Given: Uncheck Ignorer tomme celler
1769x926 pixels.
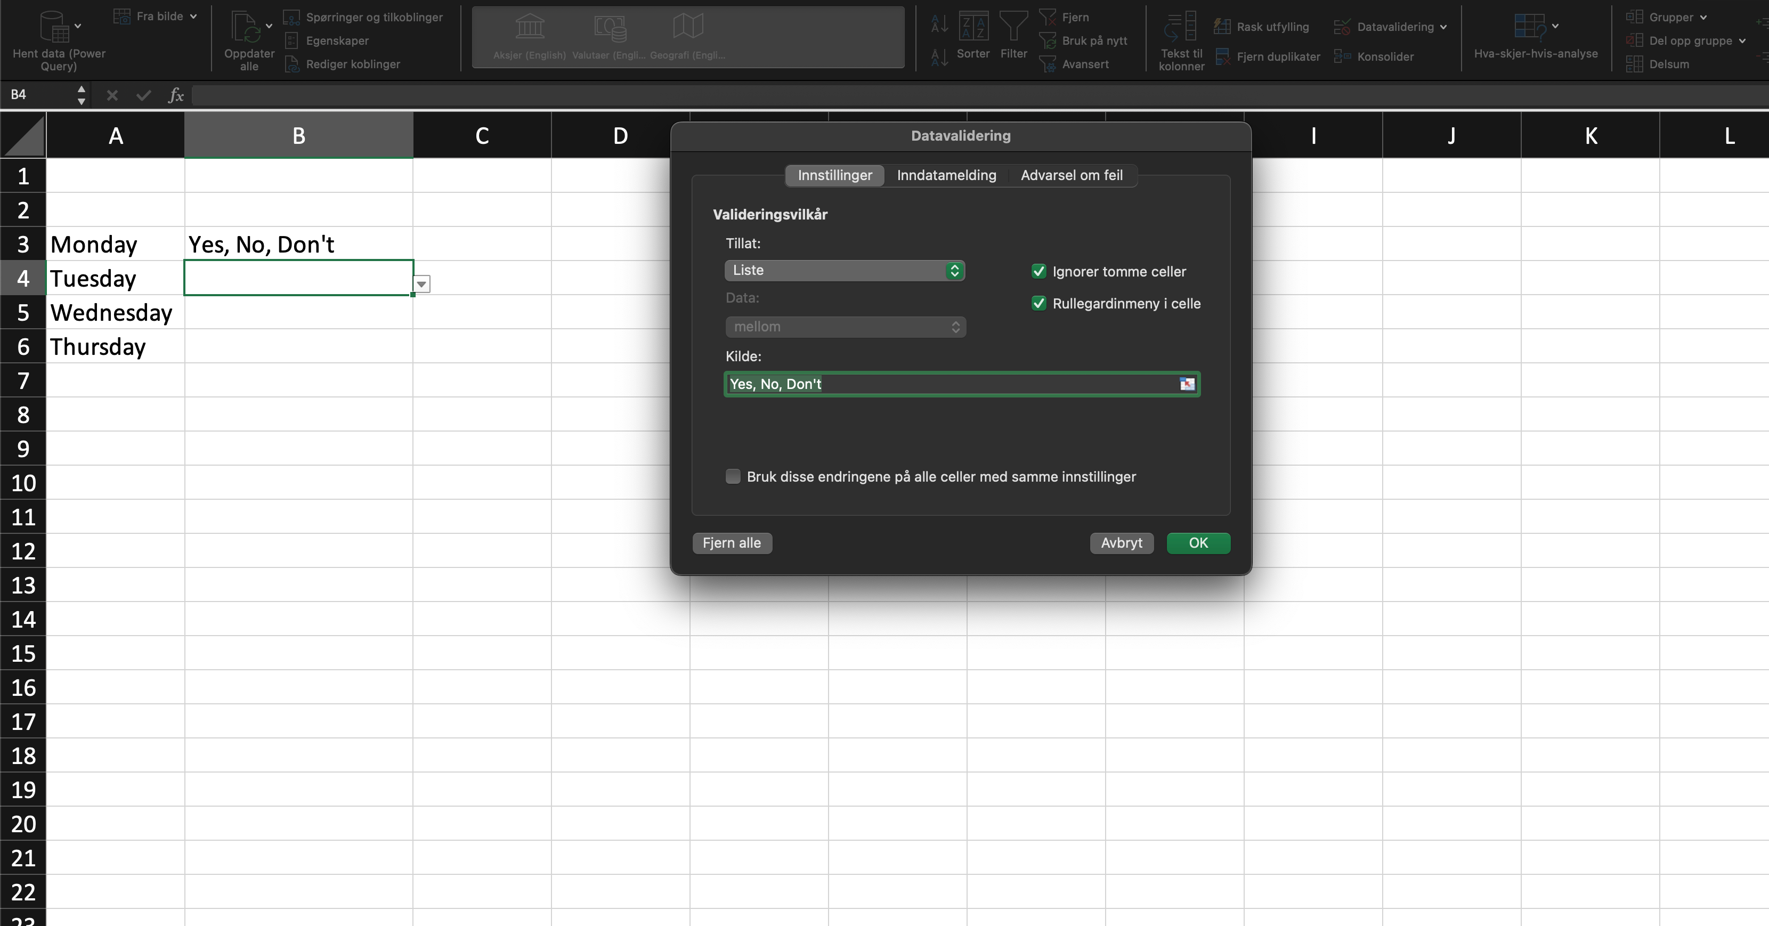Looking at the screenshot, I should pos(1038,271).
